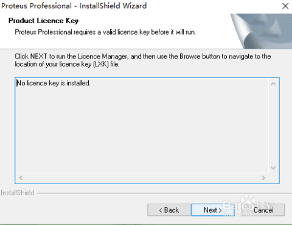Click the 'Proteus Professional - InstallShield Wizard' title bar
This screenshot has height=225, width=292.
tap(74, 6)
